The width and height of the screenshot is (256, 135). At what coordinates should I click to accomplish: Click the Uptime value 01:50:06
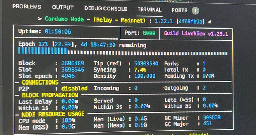point(58,31)
